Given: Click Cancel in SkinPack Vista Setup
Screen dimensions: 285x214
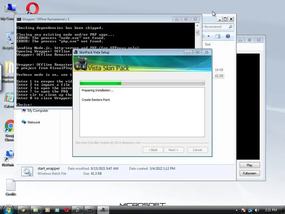Looking at the screenshot, I should 197,150.
